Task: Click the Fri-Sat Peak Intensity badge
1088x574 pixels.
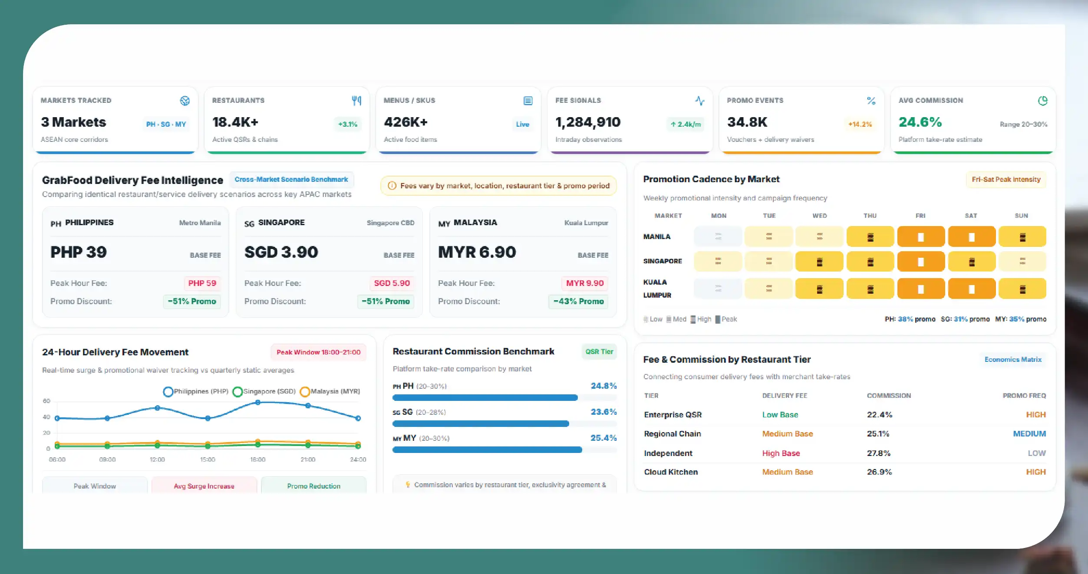Action: click(1006, 179)
